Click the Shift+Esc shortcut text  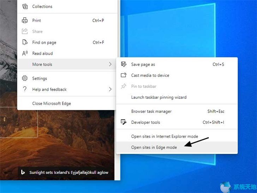click(216, 111)
